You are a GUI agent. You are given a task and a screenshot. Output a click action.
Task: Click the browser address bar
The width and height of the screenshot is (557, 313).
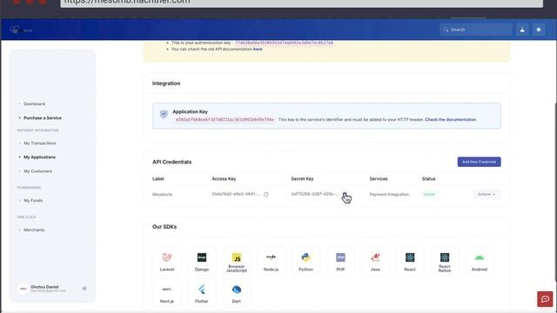pos(302,3)
